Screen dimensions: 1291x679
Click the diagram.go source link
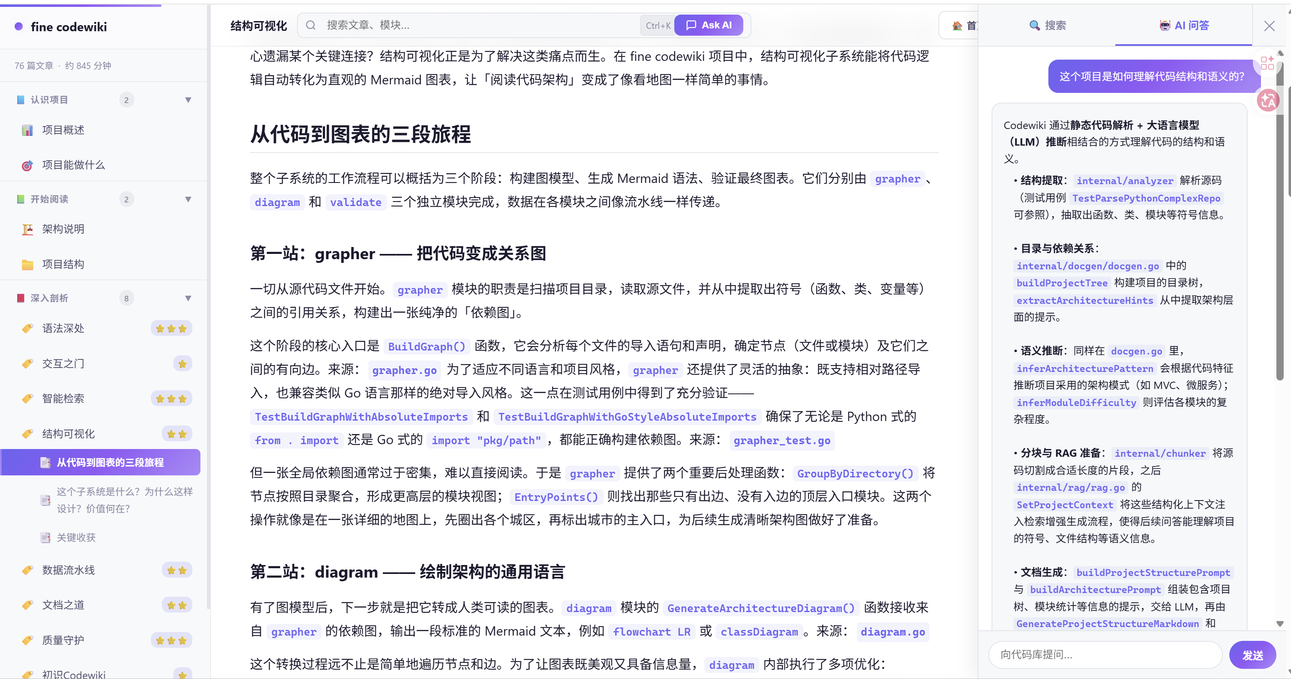coord(893,632)
